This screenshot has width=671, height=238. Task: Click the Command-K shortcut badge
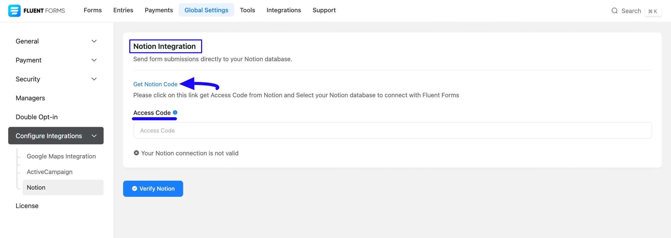[653, 11]
